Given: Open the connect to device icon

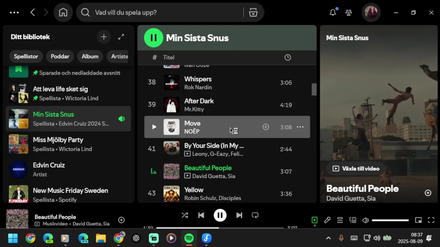Looking at the screenshot, I should 353,220.
